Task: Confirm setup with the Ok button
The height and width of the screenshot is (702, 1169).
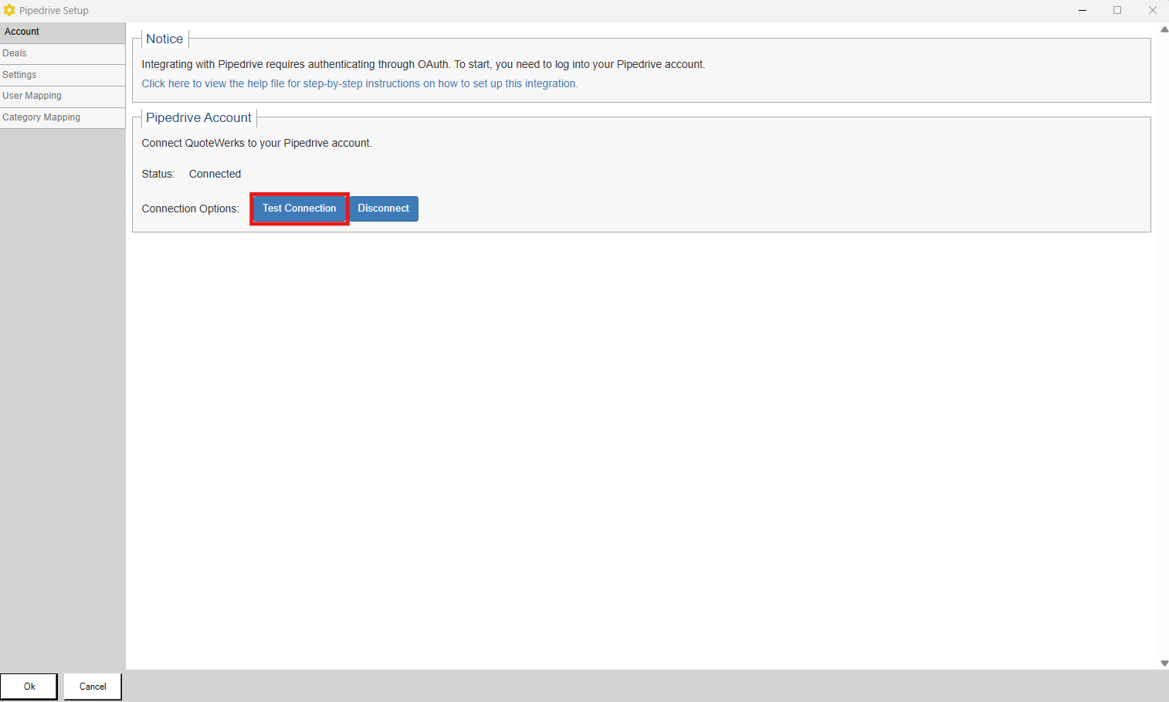Action: (29, 687)
